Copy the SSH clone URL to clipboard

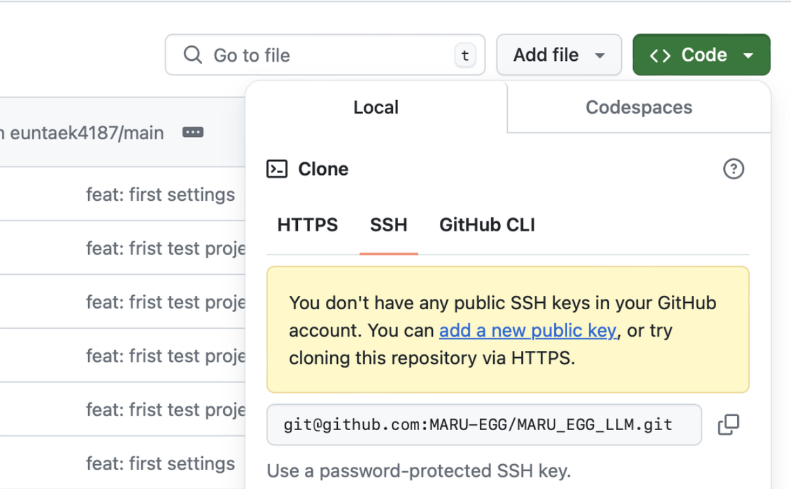pos(728,424)
